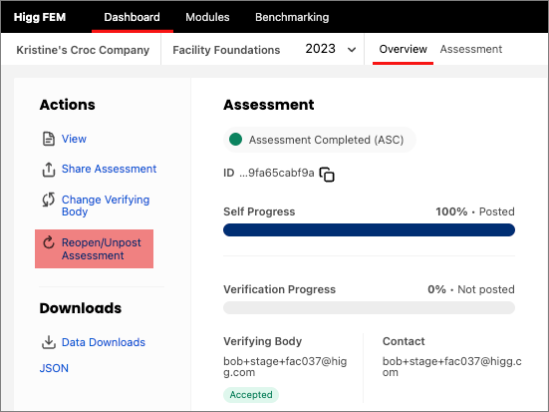Click the Contact heading

click(x=404, y=341)
